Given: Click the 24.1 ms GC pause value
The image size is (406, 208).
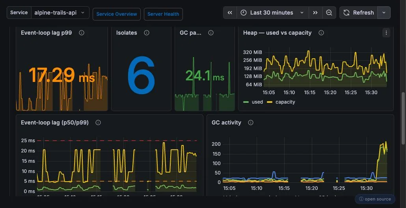Looking at the screenshot, I should [205, 76].
